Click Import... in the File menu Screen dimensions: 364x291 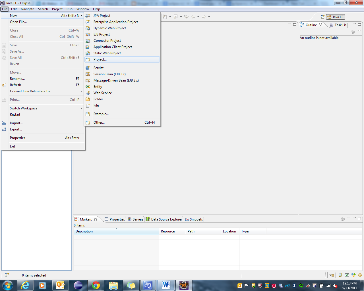[43, 123]
